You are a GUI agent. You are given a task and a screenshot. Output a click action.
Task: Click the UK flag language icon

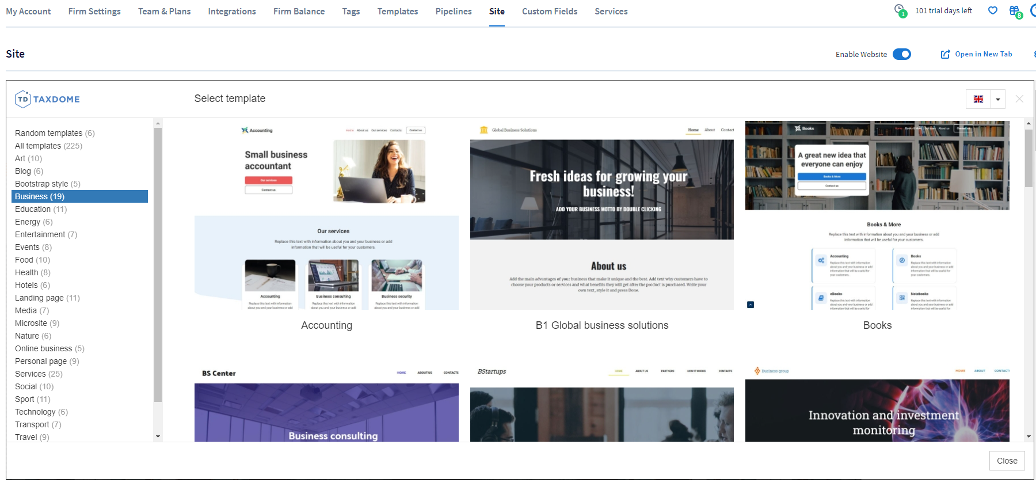click(x=978, y=99)
